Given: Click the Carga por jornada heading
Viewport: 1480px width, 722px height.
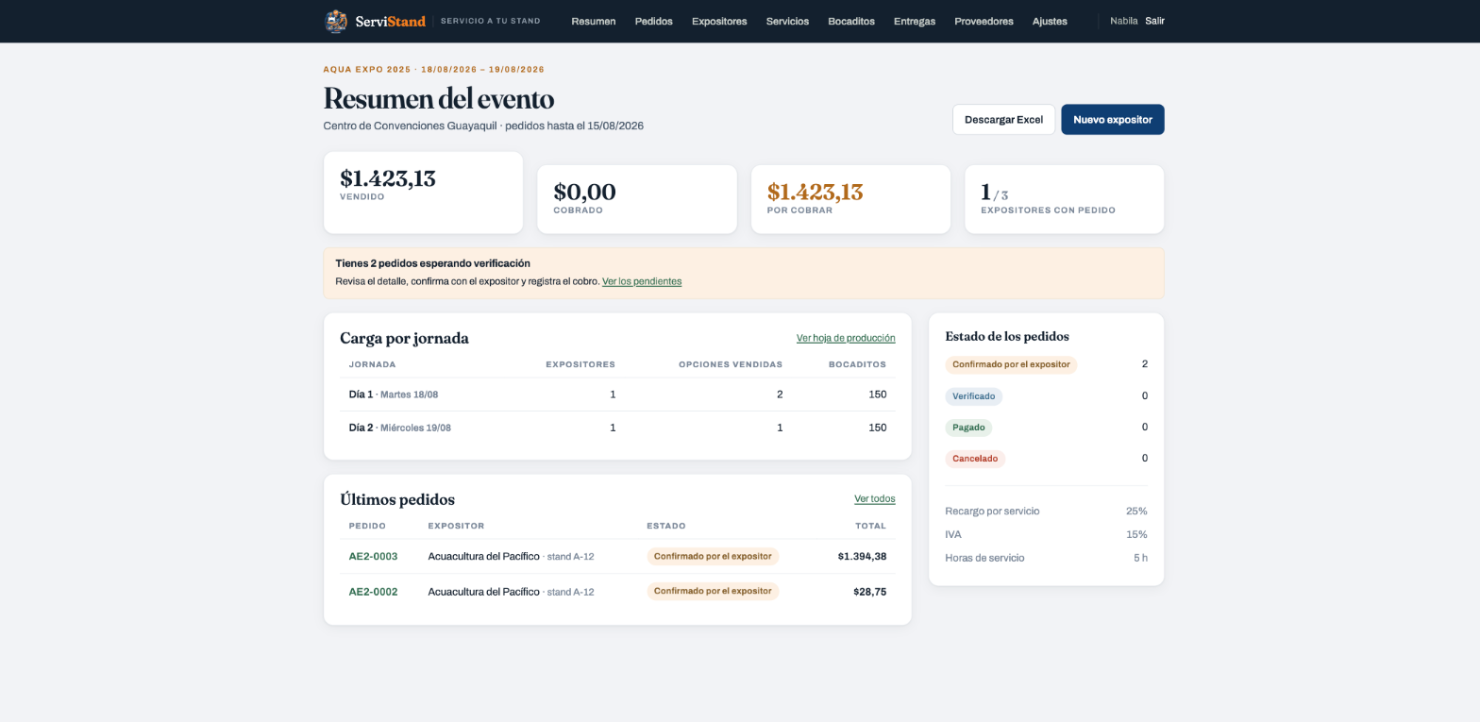Looking at the screenshot, I should point(404,338).
